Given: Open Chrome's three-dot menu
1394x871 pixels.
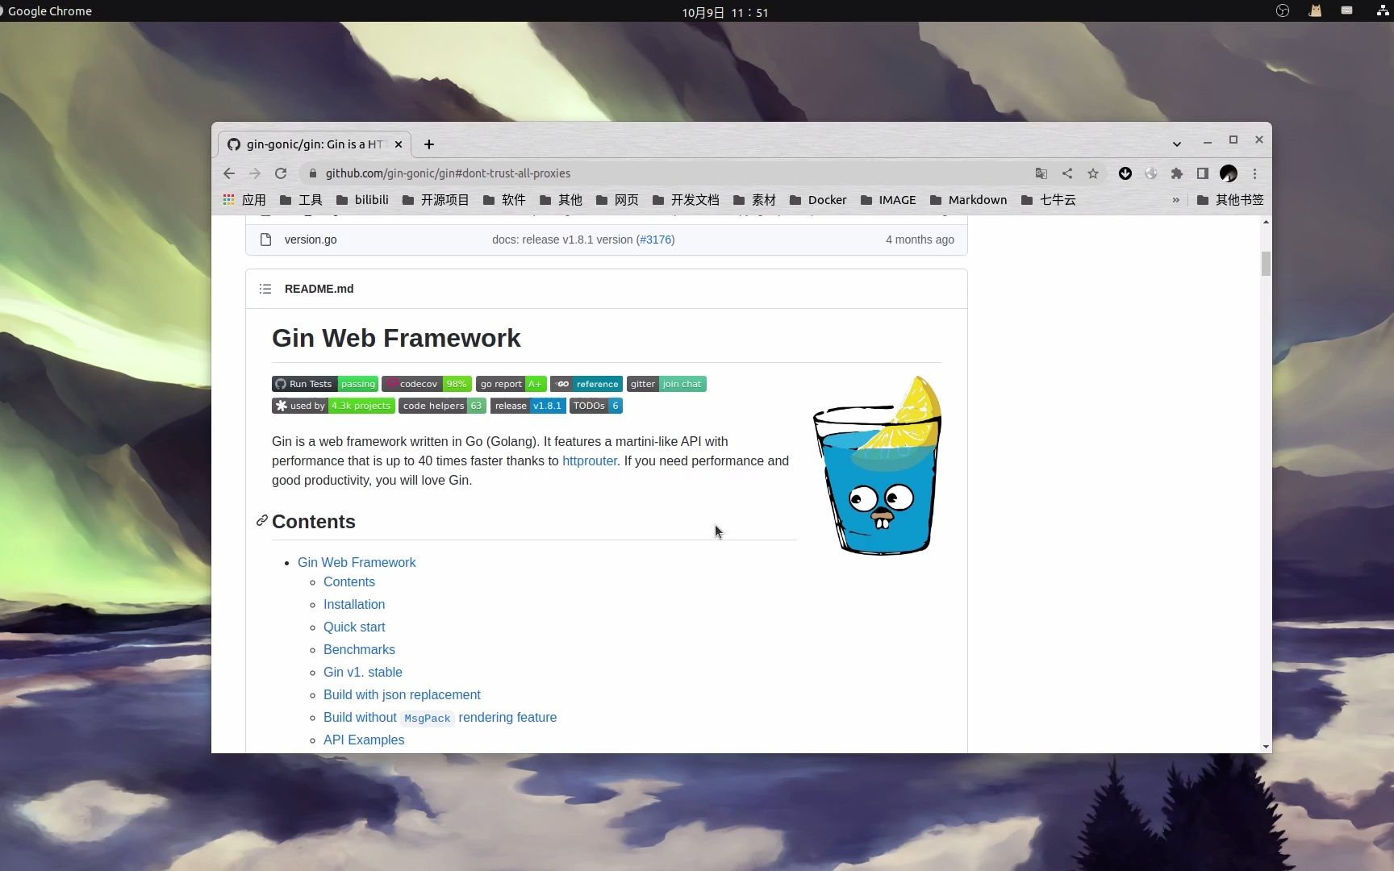Looking at the screenshot, I should [x=1254, y=173].
